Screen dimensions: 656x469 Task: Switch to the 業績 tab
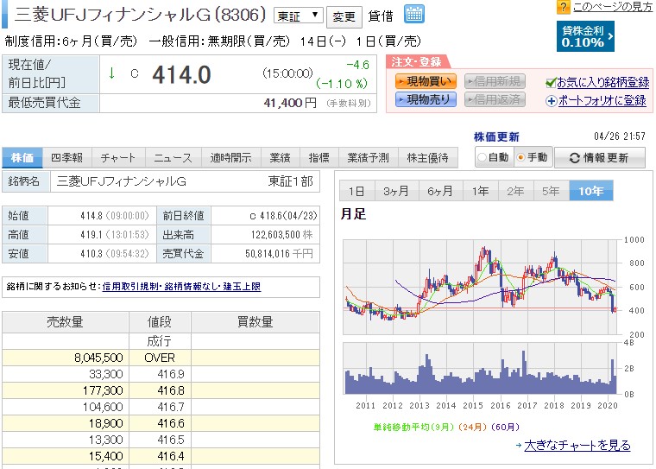tap(280, 157)
